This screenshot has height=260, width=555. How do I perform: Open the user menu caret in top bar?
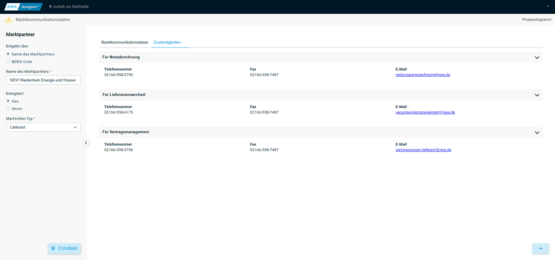(548, 6)
